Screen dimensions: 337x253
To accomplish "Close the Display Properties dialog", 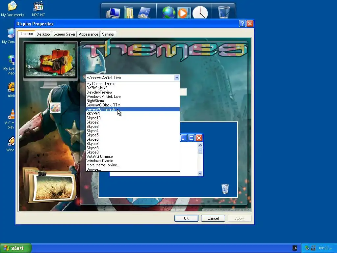I will (x=249, y=23).
